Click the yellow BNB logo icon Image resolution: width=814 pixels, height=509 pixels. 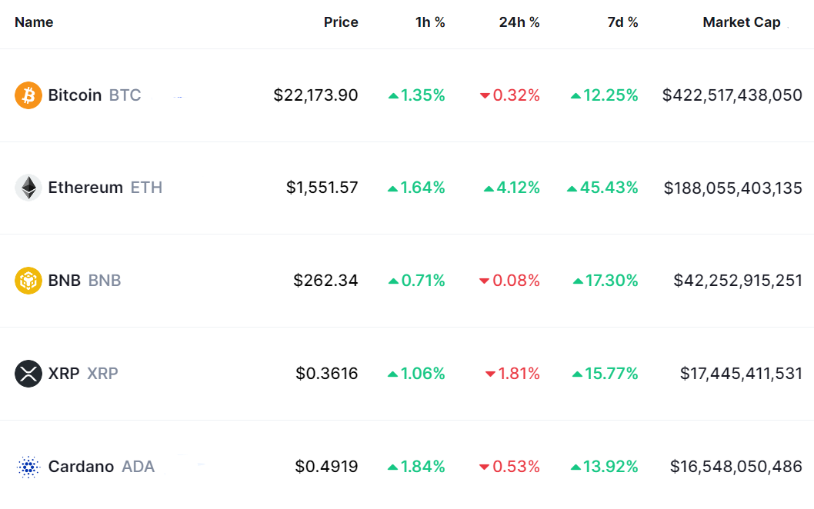pos(28,281)
